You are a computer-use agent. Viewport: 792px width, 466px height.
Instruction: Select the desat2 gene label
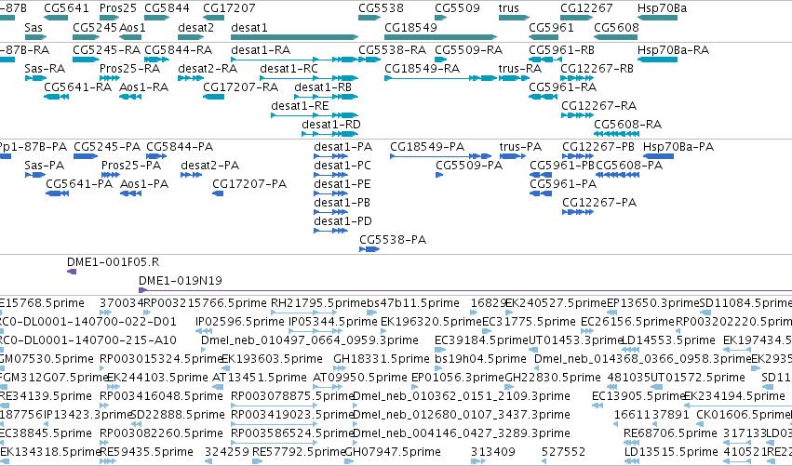(x=196, y=28)
